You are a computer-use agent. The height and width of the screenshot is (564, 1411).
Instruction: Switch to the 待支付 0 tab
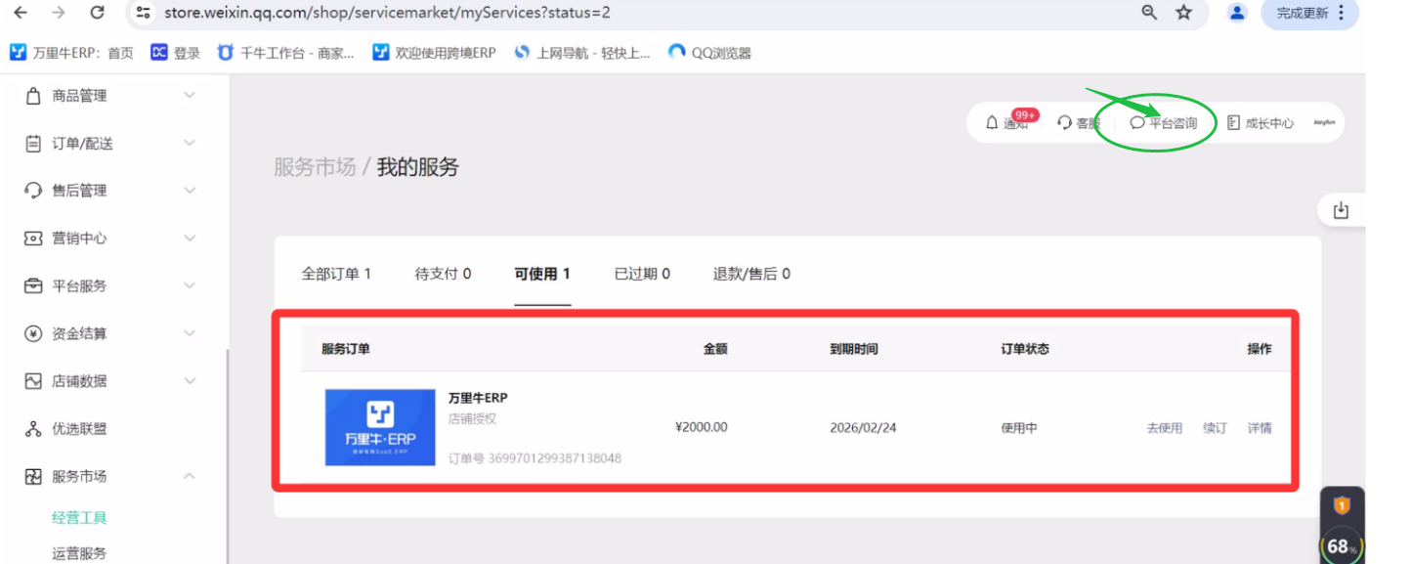[x=443, y=274]
